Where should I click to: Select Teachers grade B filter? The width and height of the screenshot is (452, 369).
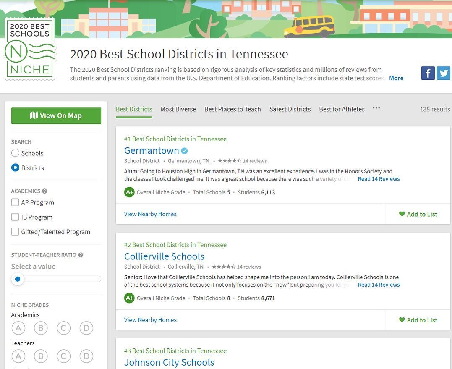coord(41,356)
